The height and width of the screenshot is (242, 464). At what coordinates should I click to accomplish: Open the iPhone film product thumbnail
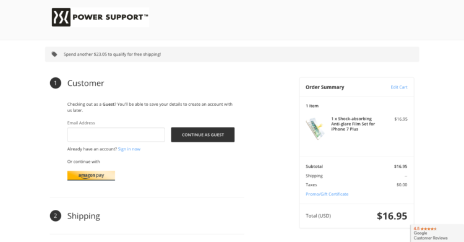coord(316,129)
